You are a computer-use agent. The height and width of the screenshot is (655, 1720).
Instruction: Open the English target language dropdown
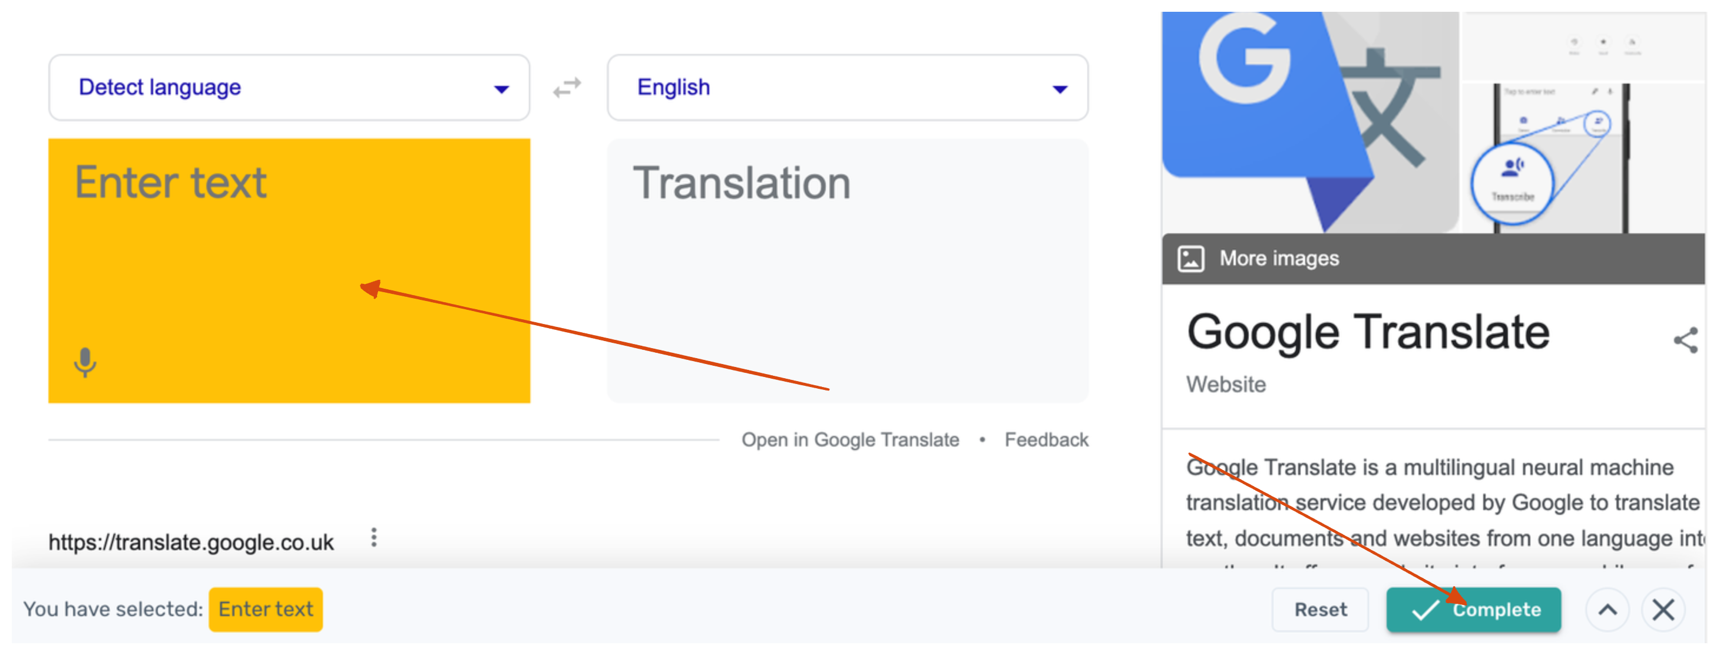[847, 87]
